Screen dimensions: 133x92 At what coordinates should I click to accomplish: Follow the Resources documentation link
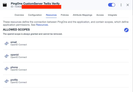pyautogui.click(x=42, y=25)
